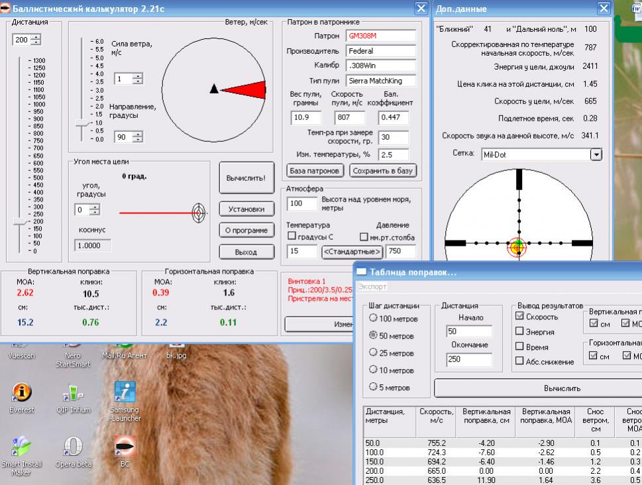Open Smart Install Maker desktop icon

[21, 447]
